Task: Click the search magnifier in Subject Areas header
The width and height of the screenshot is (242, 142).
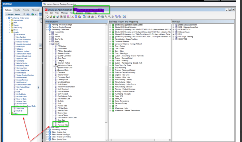Action: click(24, 14)
